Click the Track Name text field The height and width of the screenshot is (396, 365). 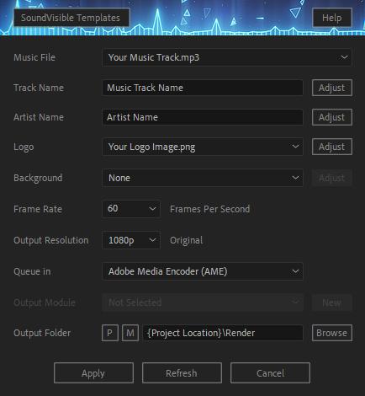(203, 88)
